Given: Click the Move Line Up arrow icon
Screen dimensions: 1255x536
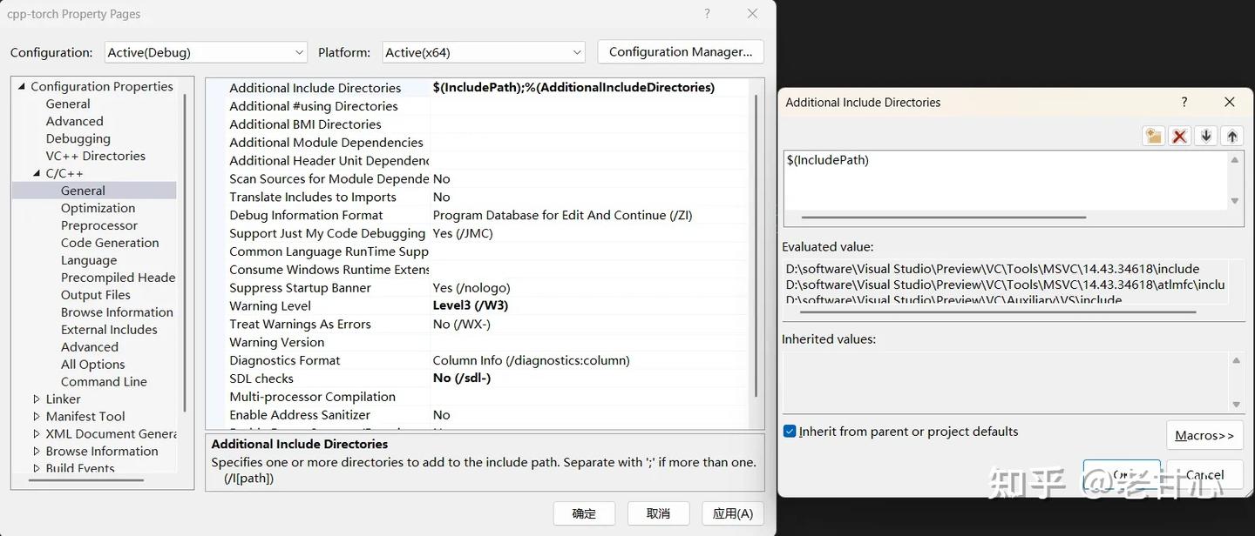Looking at the screenshot, I should point(1231,137).
